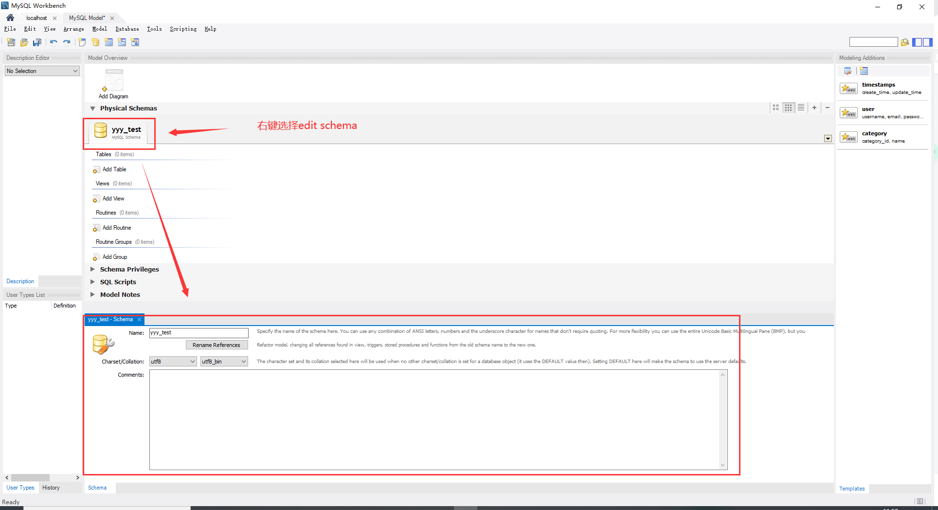Save the current model
The width and height of the screenshot is (938, 510).
(x=37, y=42)
